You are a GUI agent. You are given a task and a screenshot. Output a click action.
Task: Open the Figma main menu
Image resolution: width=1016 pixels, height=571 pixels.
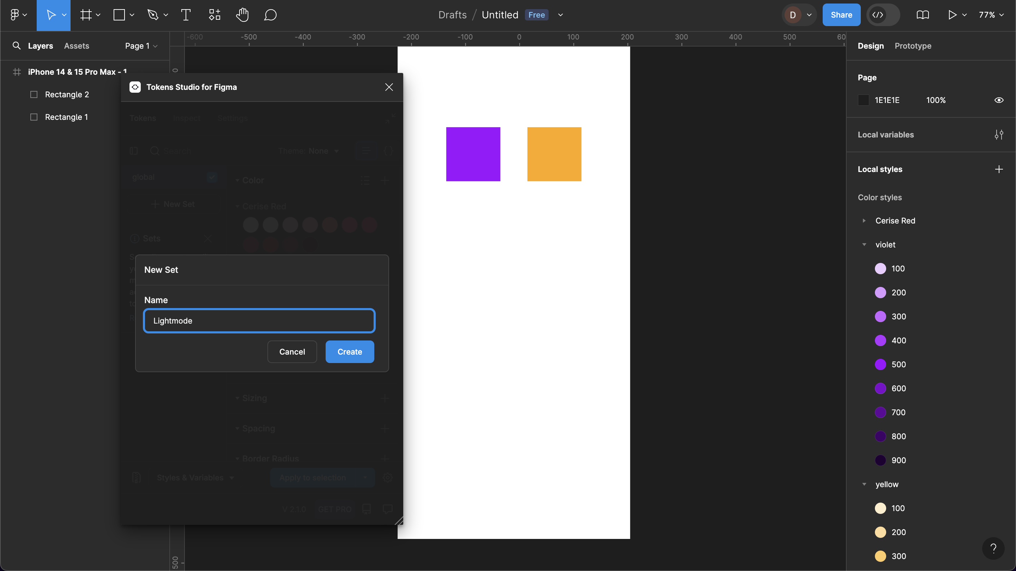pos(18,15)
